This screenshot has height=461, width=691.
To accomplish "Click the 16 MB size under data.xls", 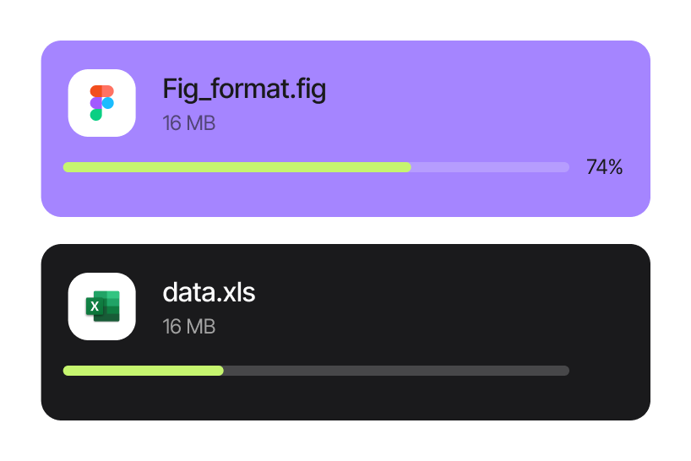I will coord(188,327).
